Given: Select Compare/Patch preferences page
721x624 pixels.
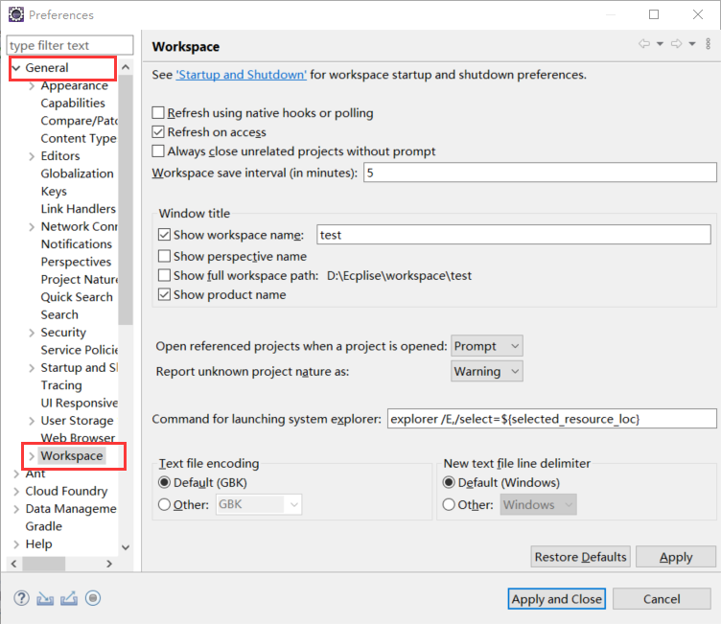Looking at the screenshot, I should pyautogui.click(x=79, y=121).
